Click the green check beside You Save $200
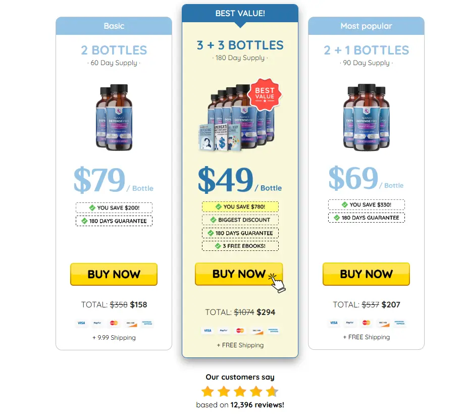 point(92,207)
